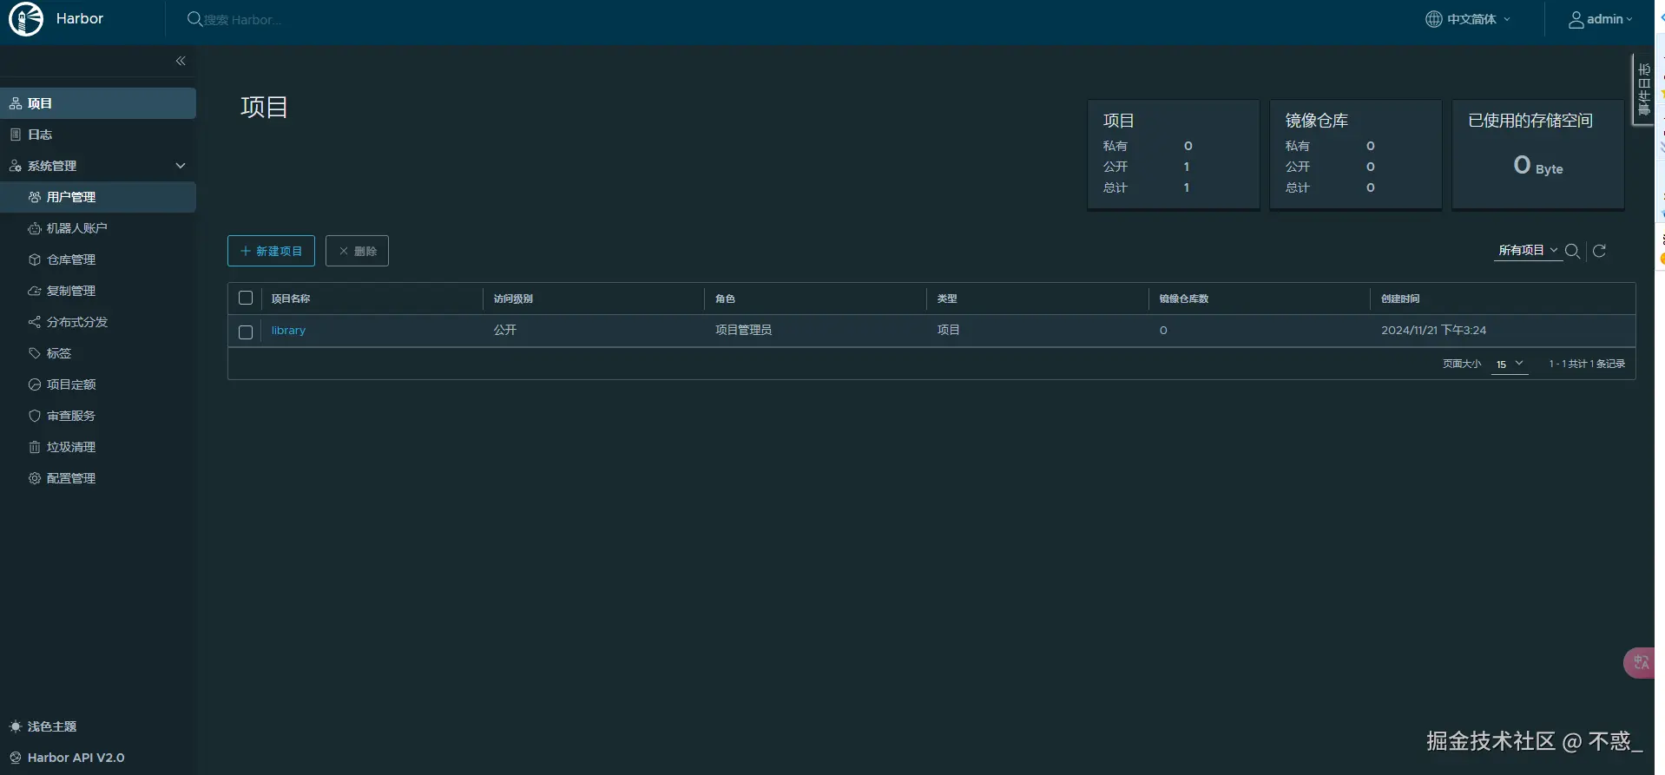
Task: Click the 配置管理 gear icon
Action: 35,478
